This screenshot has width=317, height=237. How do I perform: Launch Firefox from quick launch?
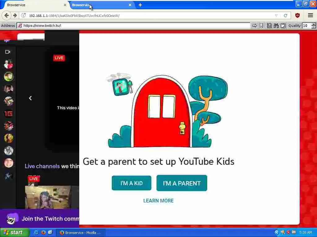(x=43, y=233)
